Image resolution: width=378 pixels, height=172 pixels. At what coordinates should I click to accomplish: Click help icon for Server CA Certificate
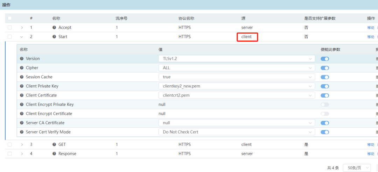[22, 123]
